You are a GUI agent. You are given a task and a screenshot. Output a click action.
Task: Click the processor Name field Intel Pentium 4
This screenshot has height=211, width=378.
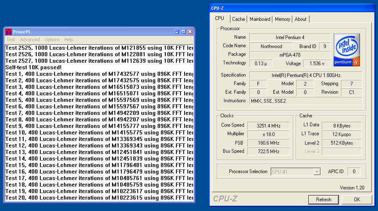click(x=290, y=37)
